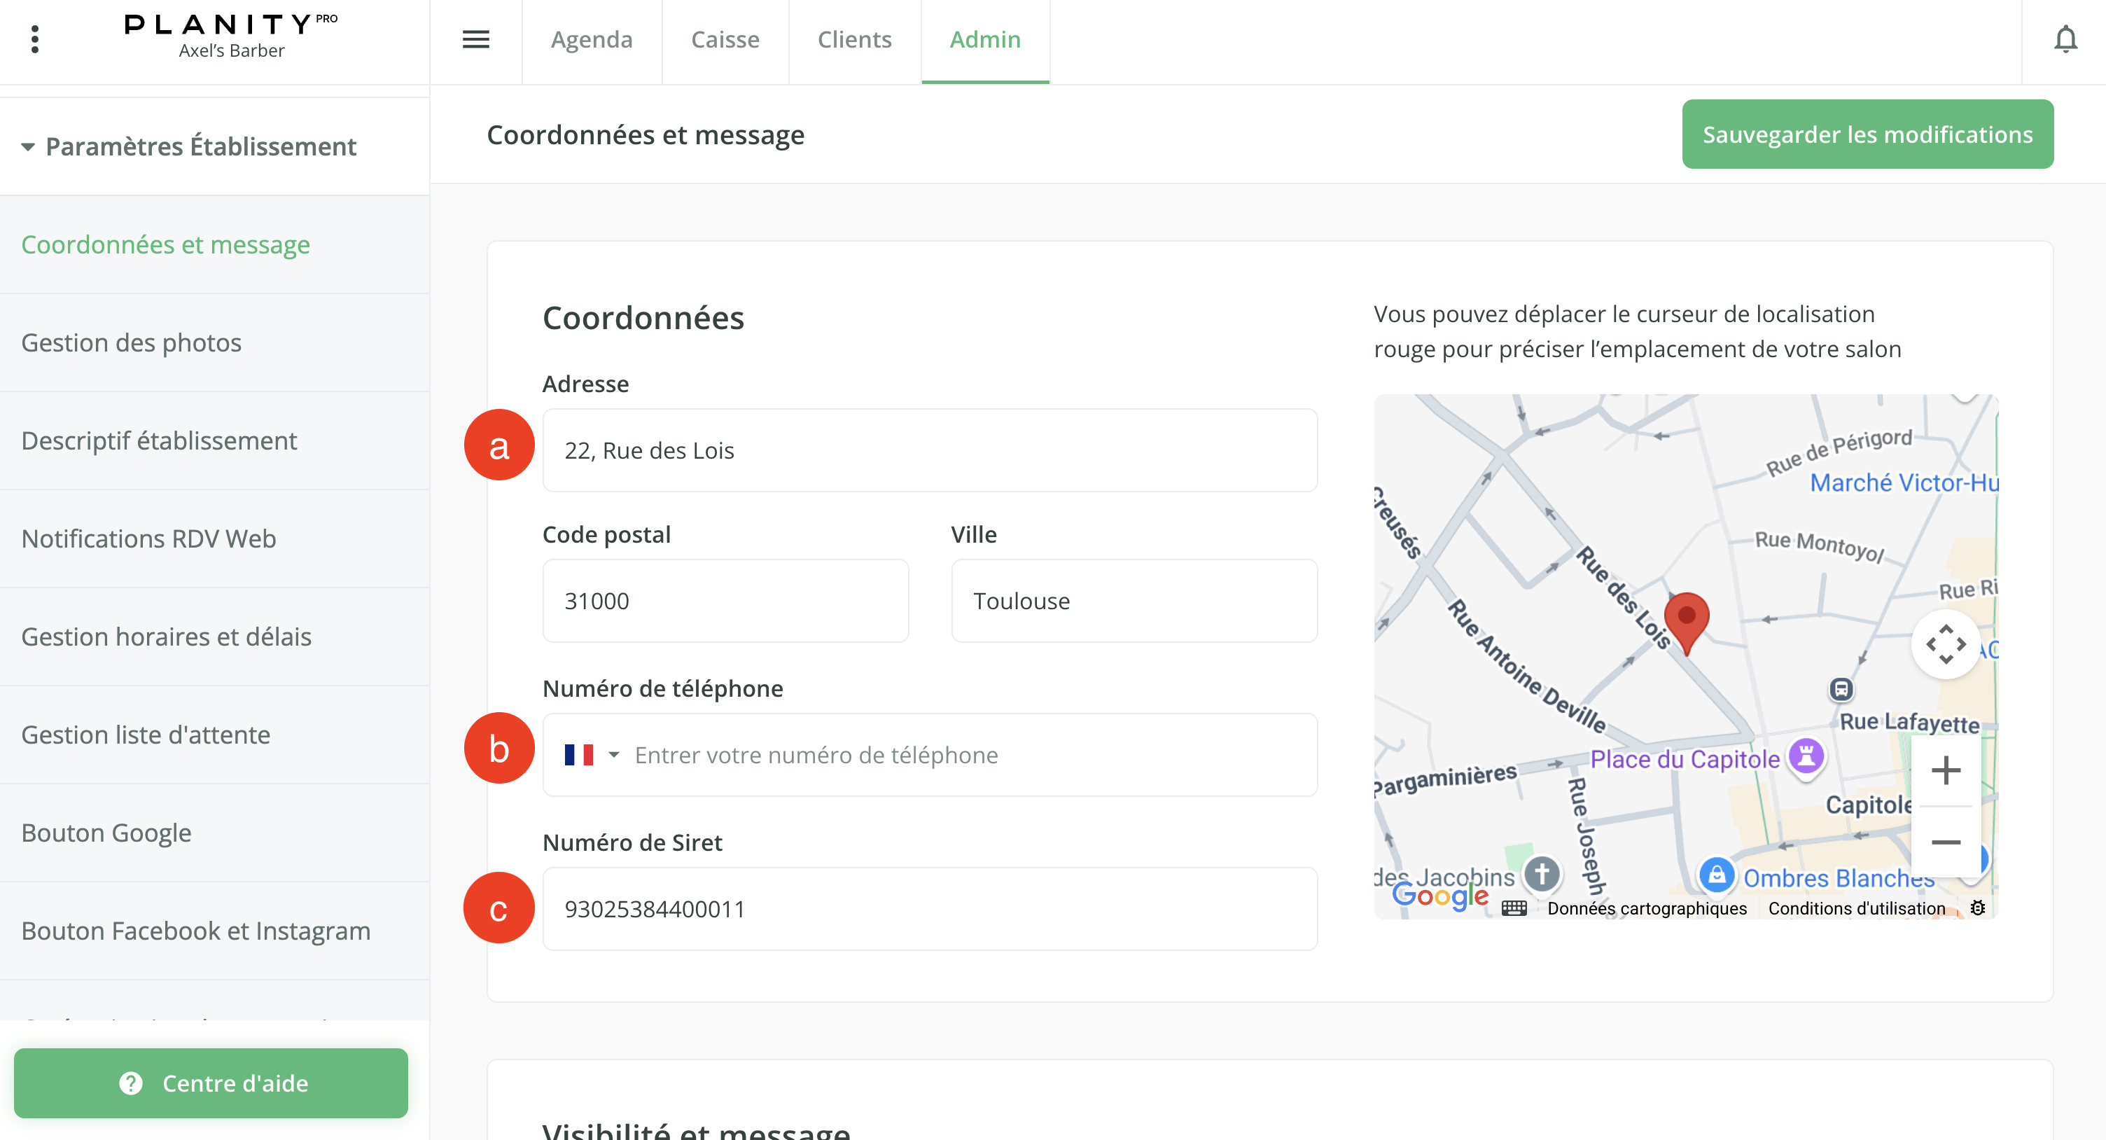Click the red location pin on map
The image size is (2106, 1140).
[1686, 620]
